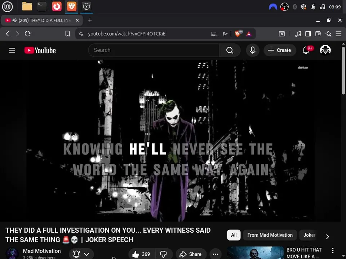Mute the tab via speaker icon
This screenshot has width=346, height=259.
14,20
